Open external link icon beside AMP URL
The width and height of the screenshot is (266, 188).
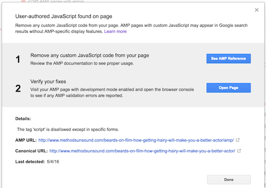[x=238, y=140]
